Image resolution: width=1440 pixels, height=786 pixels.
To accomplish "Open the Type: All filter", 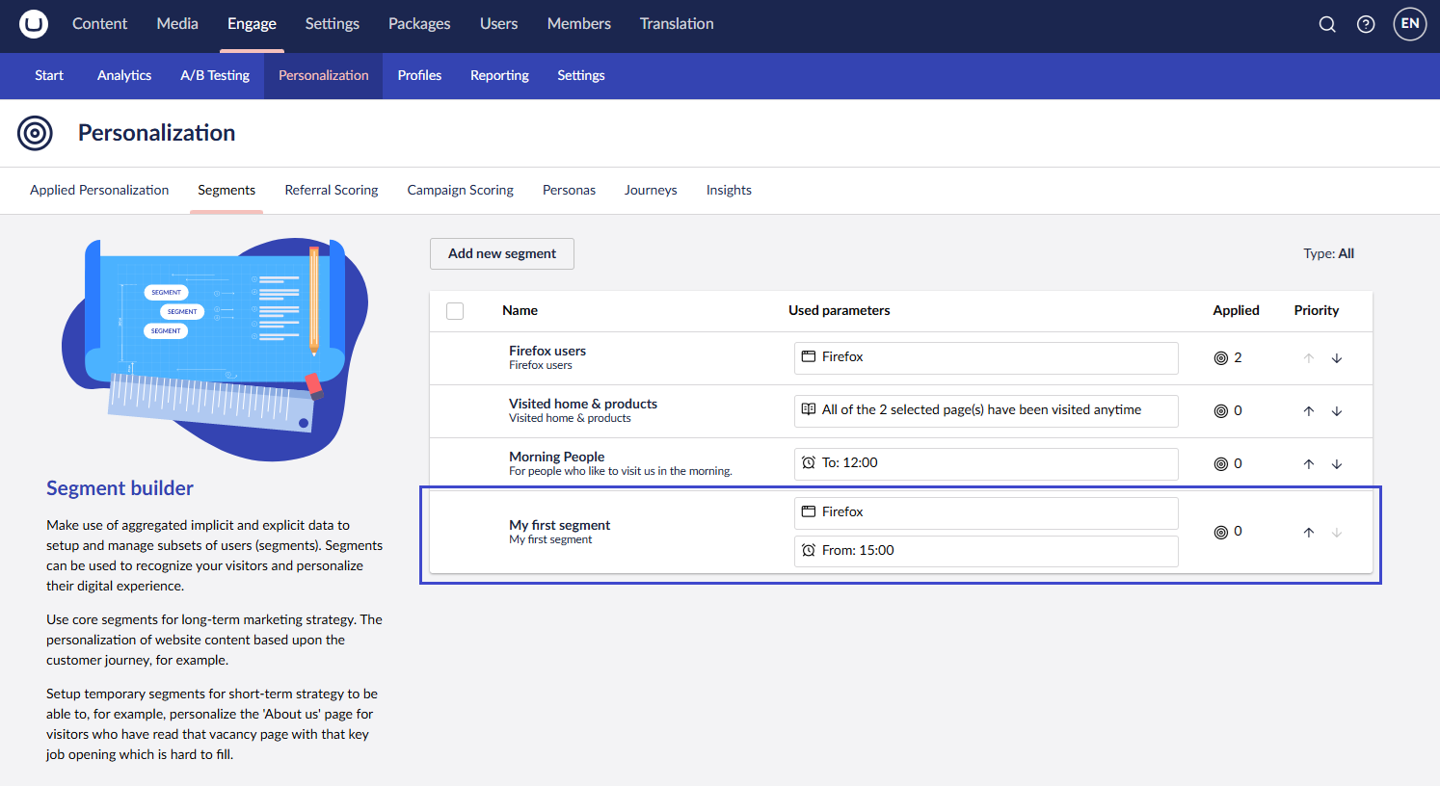I will [1329, 253].
